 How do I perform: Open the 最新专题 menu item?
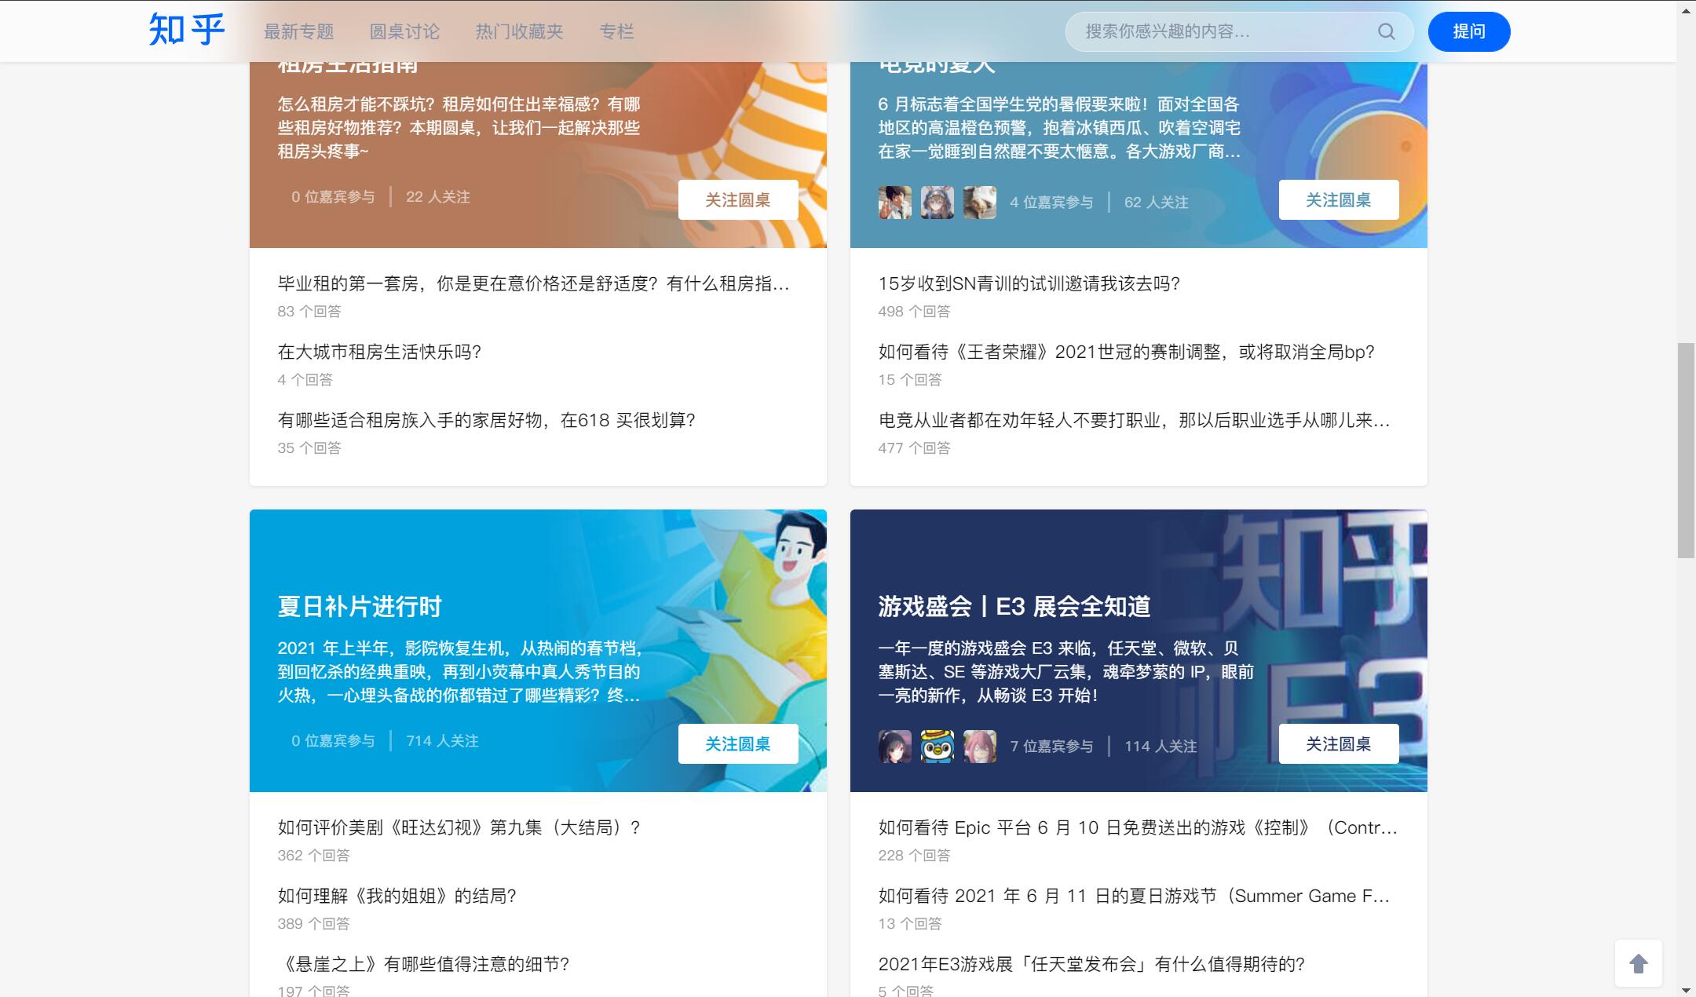click(x=298, y=31)
